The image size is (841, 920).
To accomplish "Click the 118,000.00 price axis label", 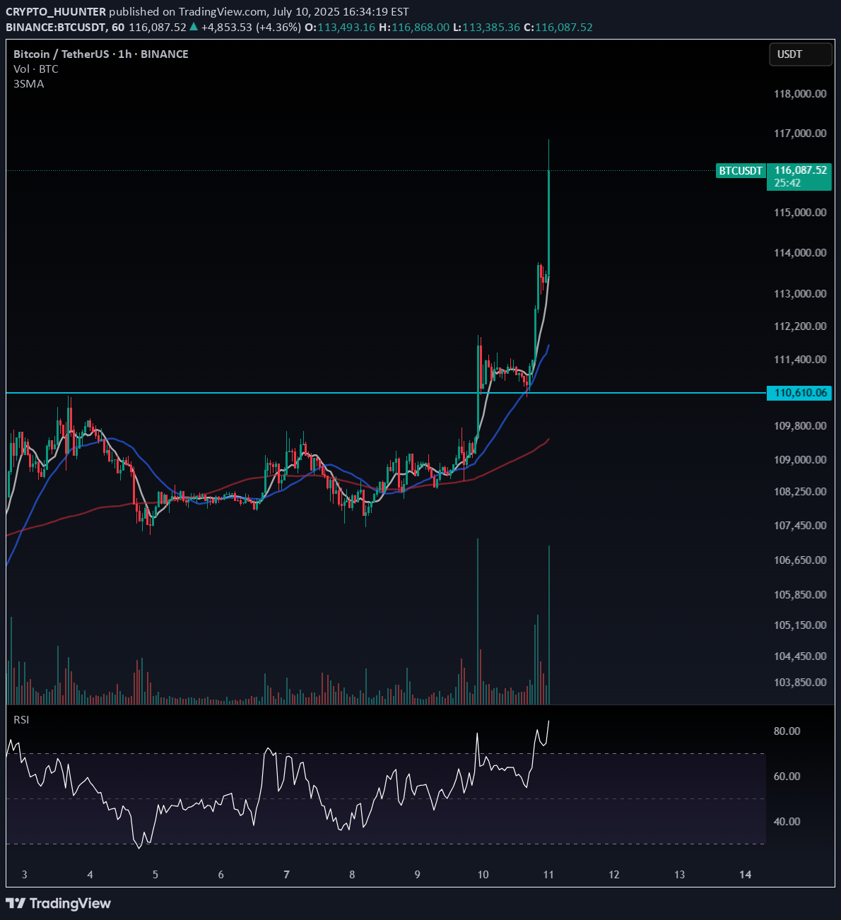I will pyautogui.click(x=801, y=93).
